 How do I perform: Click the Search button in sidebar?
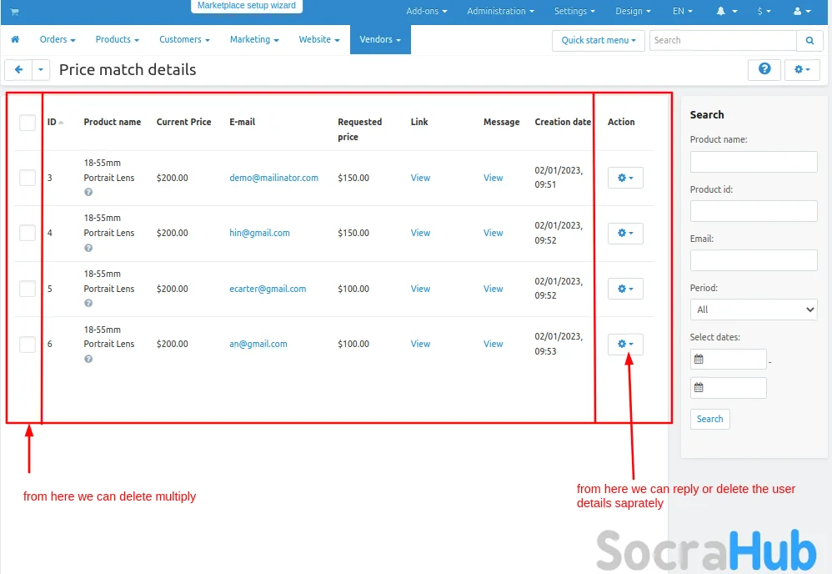point(709,419)
